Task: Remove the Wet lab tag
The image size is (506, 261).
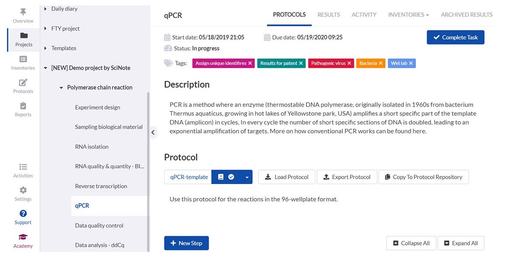Action: 411,64
